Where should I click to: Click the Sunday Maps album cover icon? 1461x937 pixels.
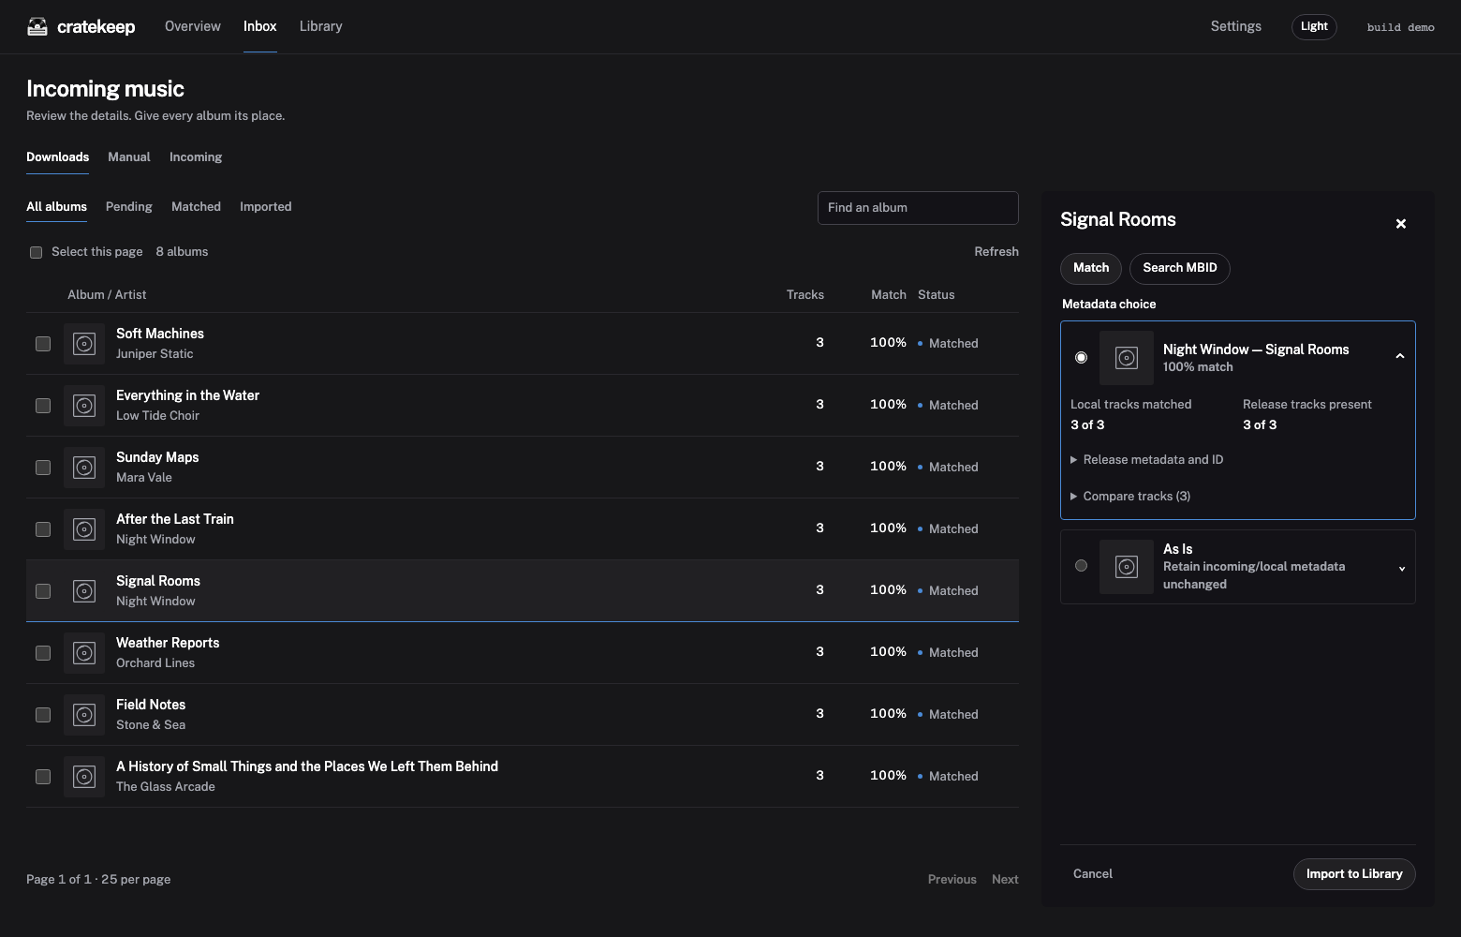[84, 468]
